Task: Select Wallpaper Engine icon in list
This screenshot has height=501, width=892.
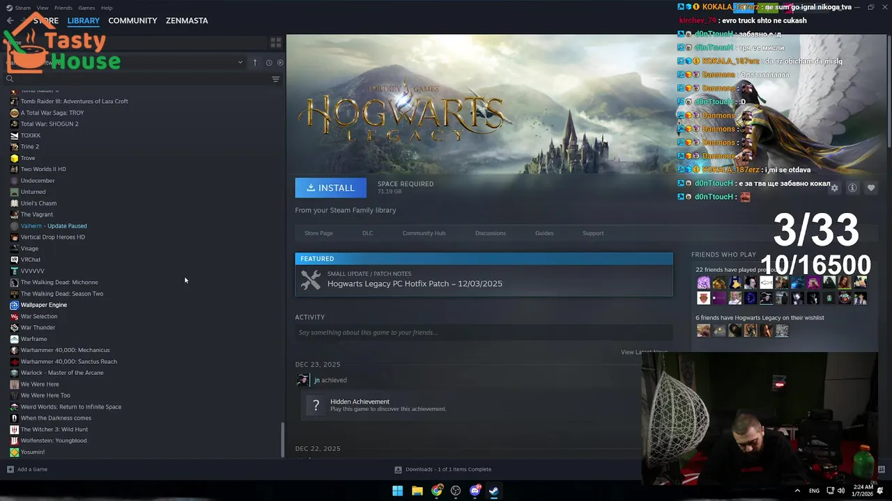Action: click(14, 305)
